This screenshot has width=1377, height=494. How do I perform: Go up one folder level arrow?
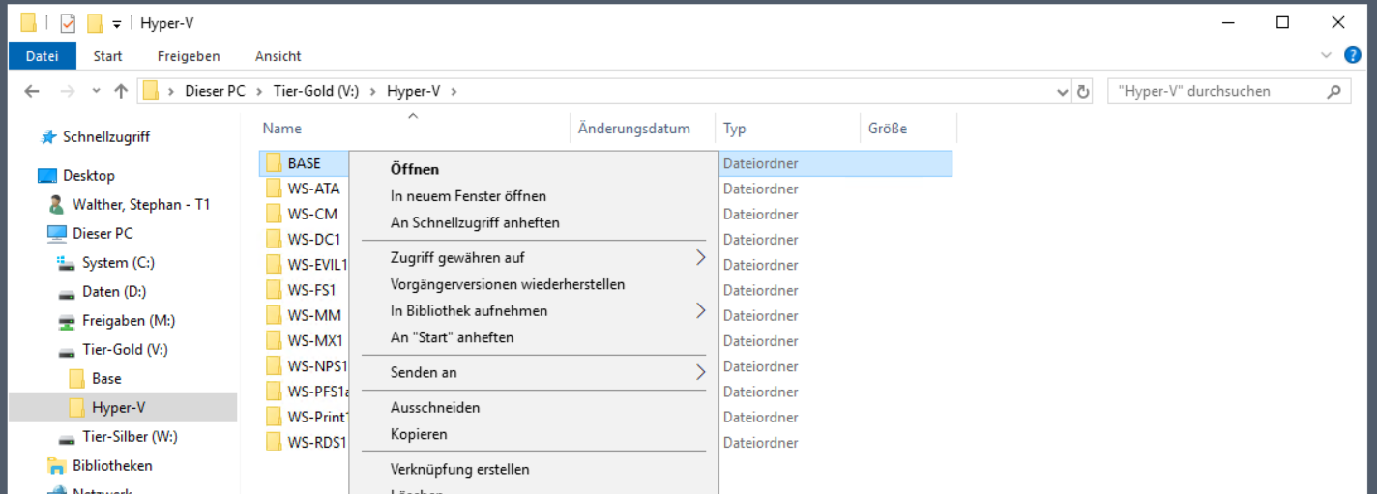point(121,91)
